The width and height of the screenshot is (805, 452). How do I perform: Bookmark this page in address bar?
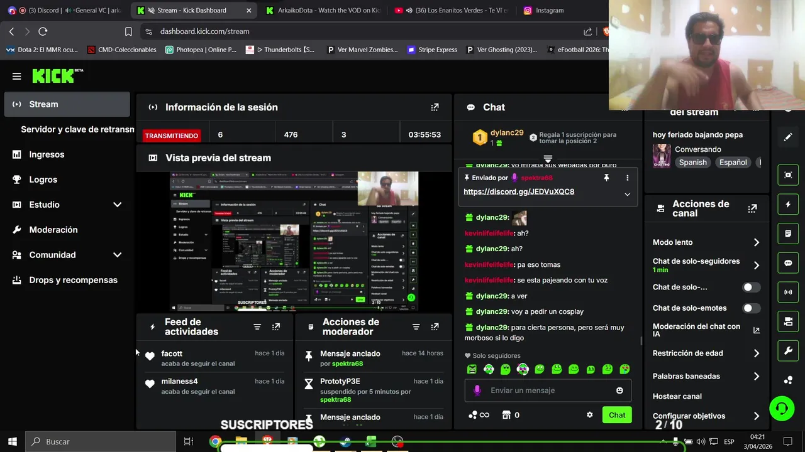point(128,31)
